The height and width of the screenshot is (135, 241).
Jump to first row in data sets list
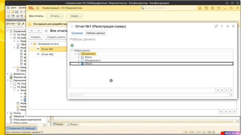[x=218, y=90]
